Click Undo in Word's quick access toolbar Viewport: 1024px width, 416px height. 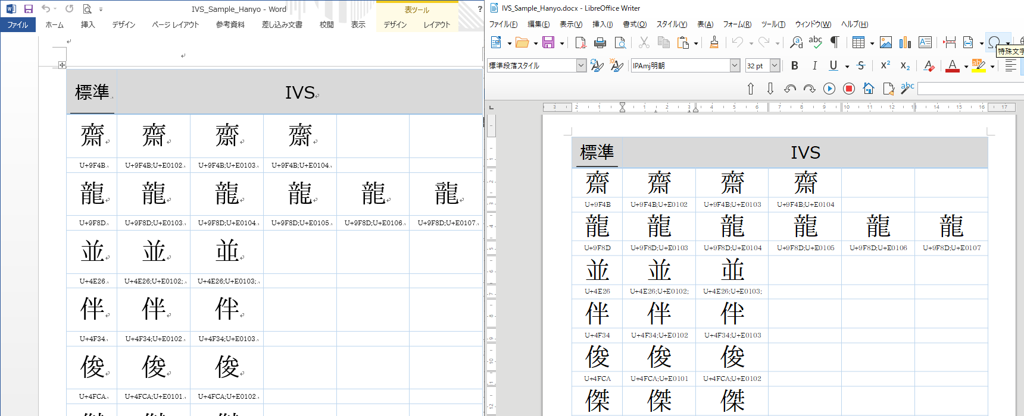(45, 9)
